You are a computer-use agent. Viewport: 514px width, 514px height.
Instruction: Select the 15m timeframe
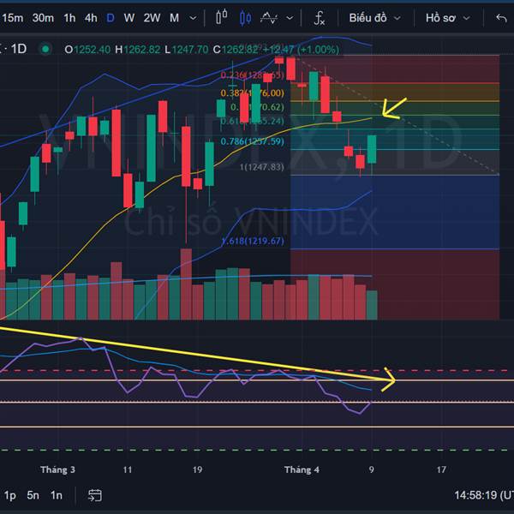coord(13,18)
